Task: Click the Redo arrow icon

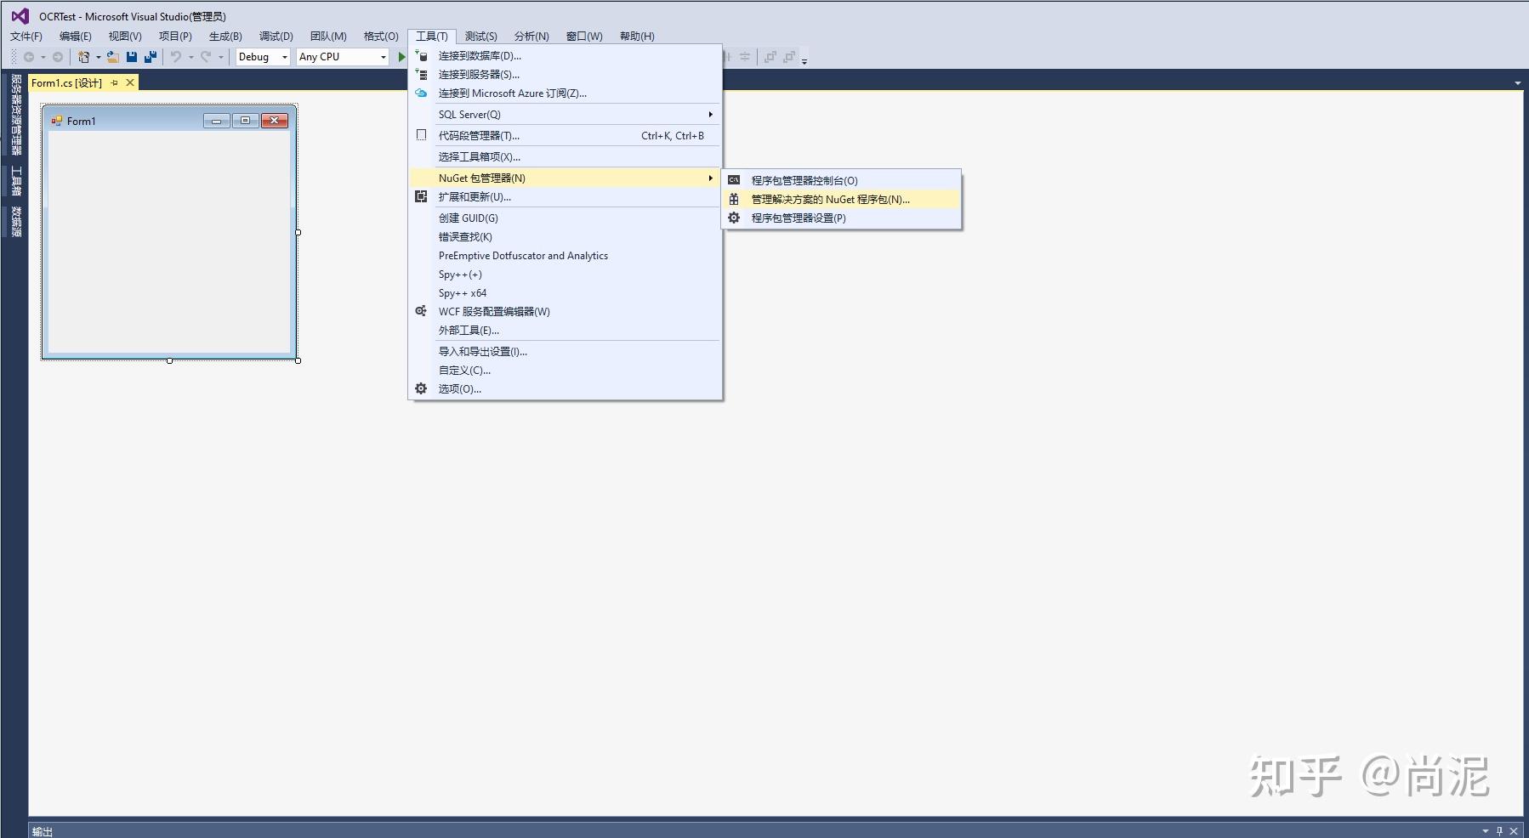Action: click(205, 57)
